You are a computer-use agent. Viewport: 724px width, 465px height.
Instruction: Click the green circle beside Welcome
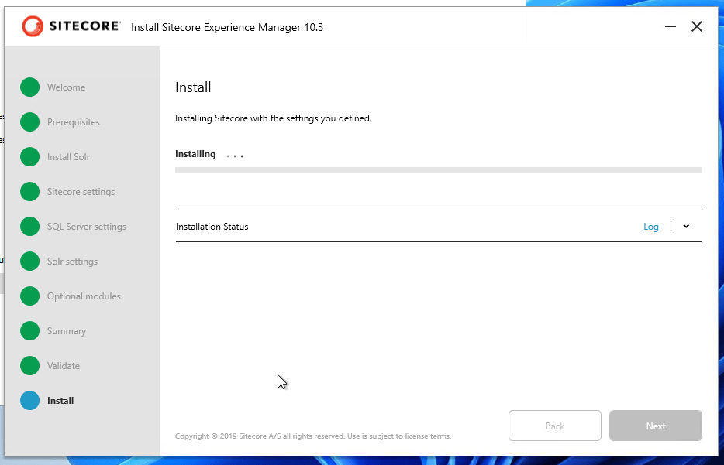click(x=29, y=87)
